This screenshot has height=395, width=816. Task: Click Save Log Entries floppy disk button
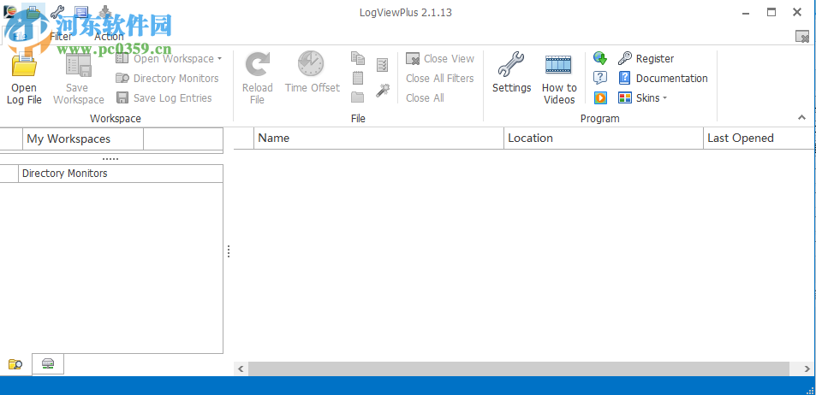(x=164, y=97)
